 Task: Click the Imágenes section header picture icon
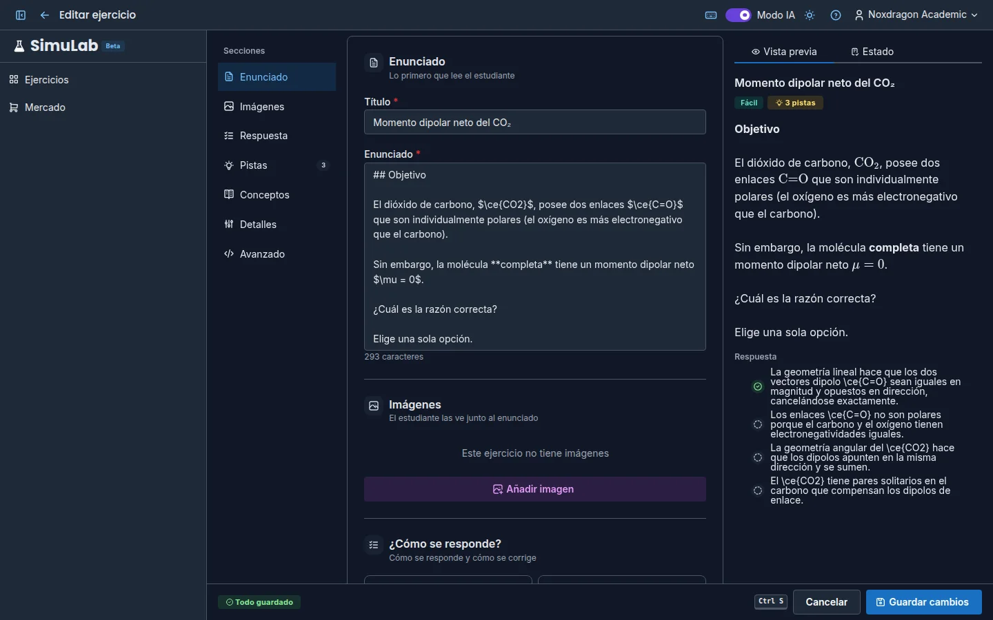374,406
